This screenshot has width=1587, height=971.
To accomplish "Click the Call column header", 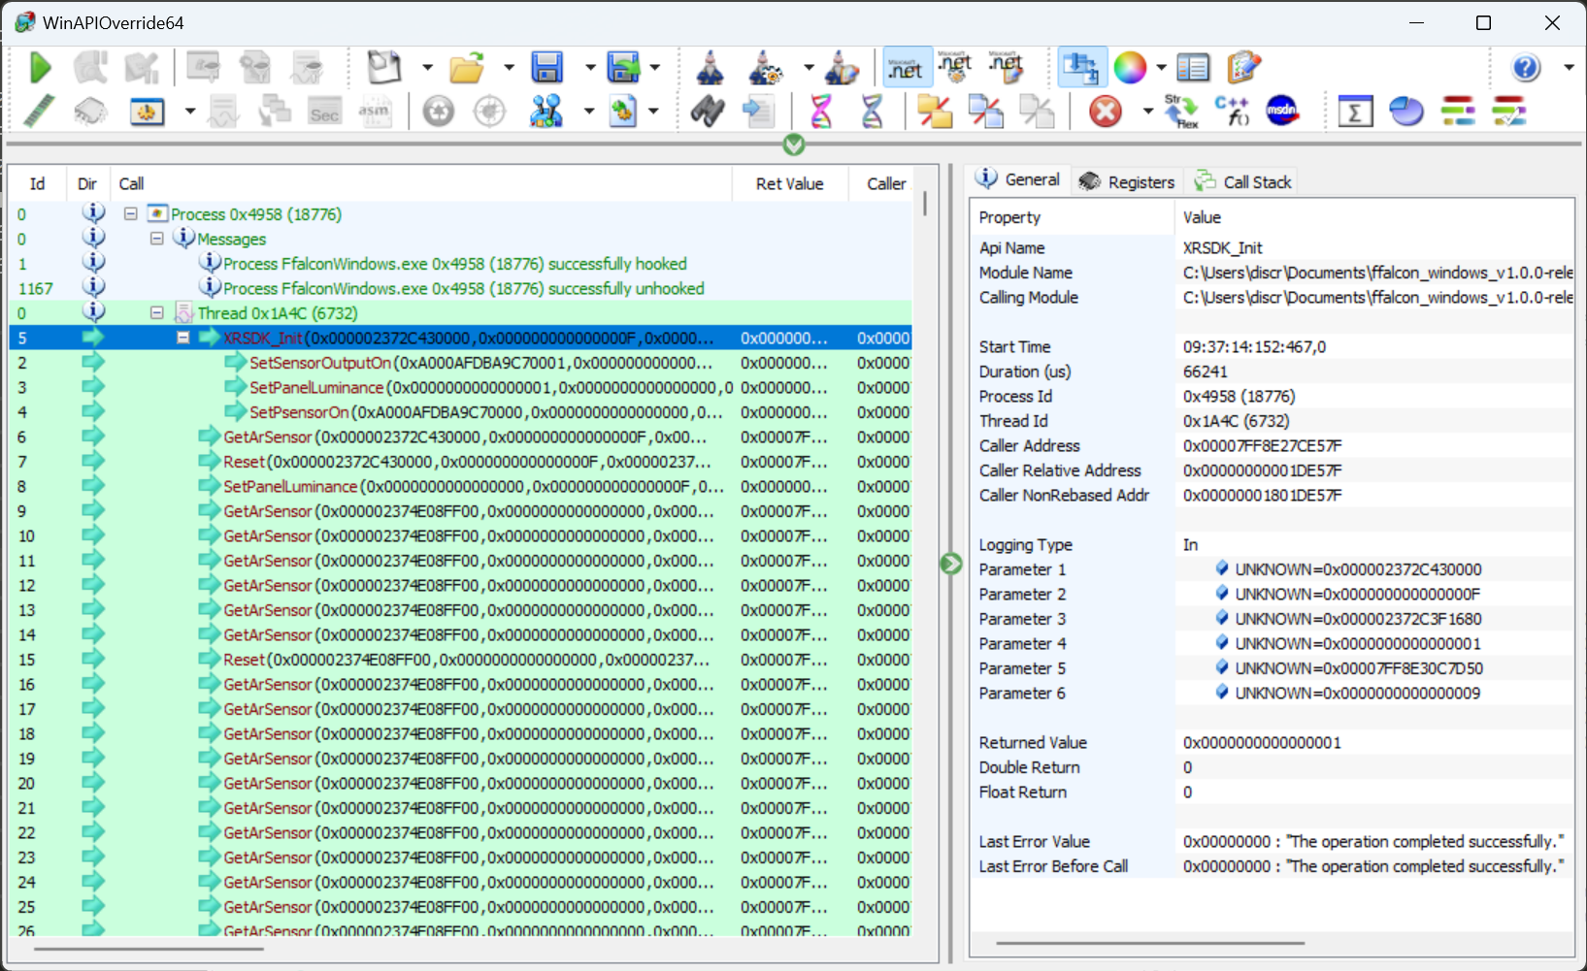I will point(420,183).
